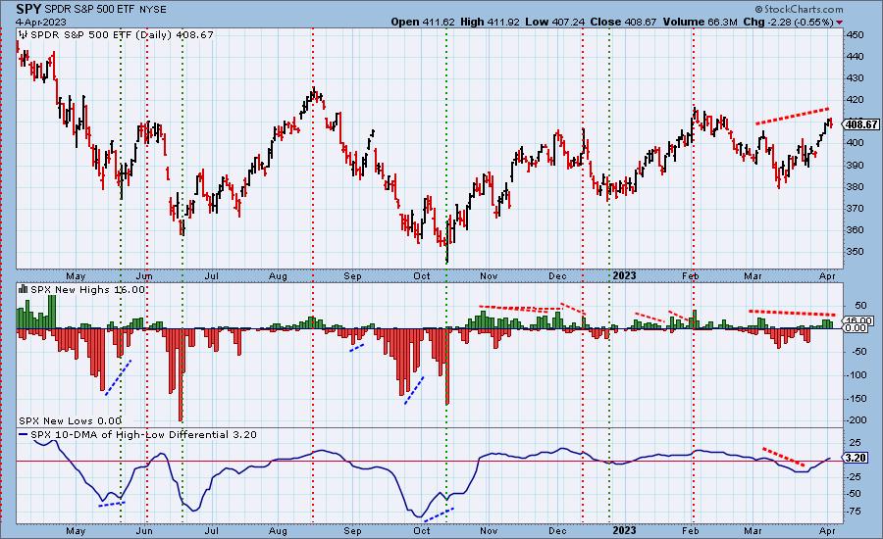Click the 450 price axis label
883x539 pixels.
pyautogui.click(x=855, y=35)
